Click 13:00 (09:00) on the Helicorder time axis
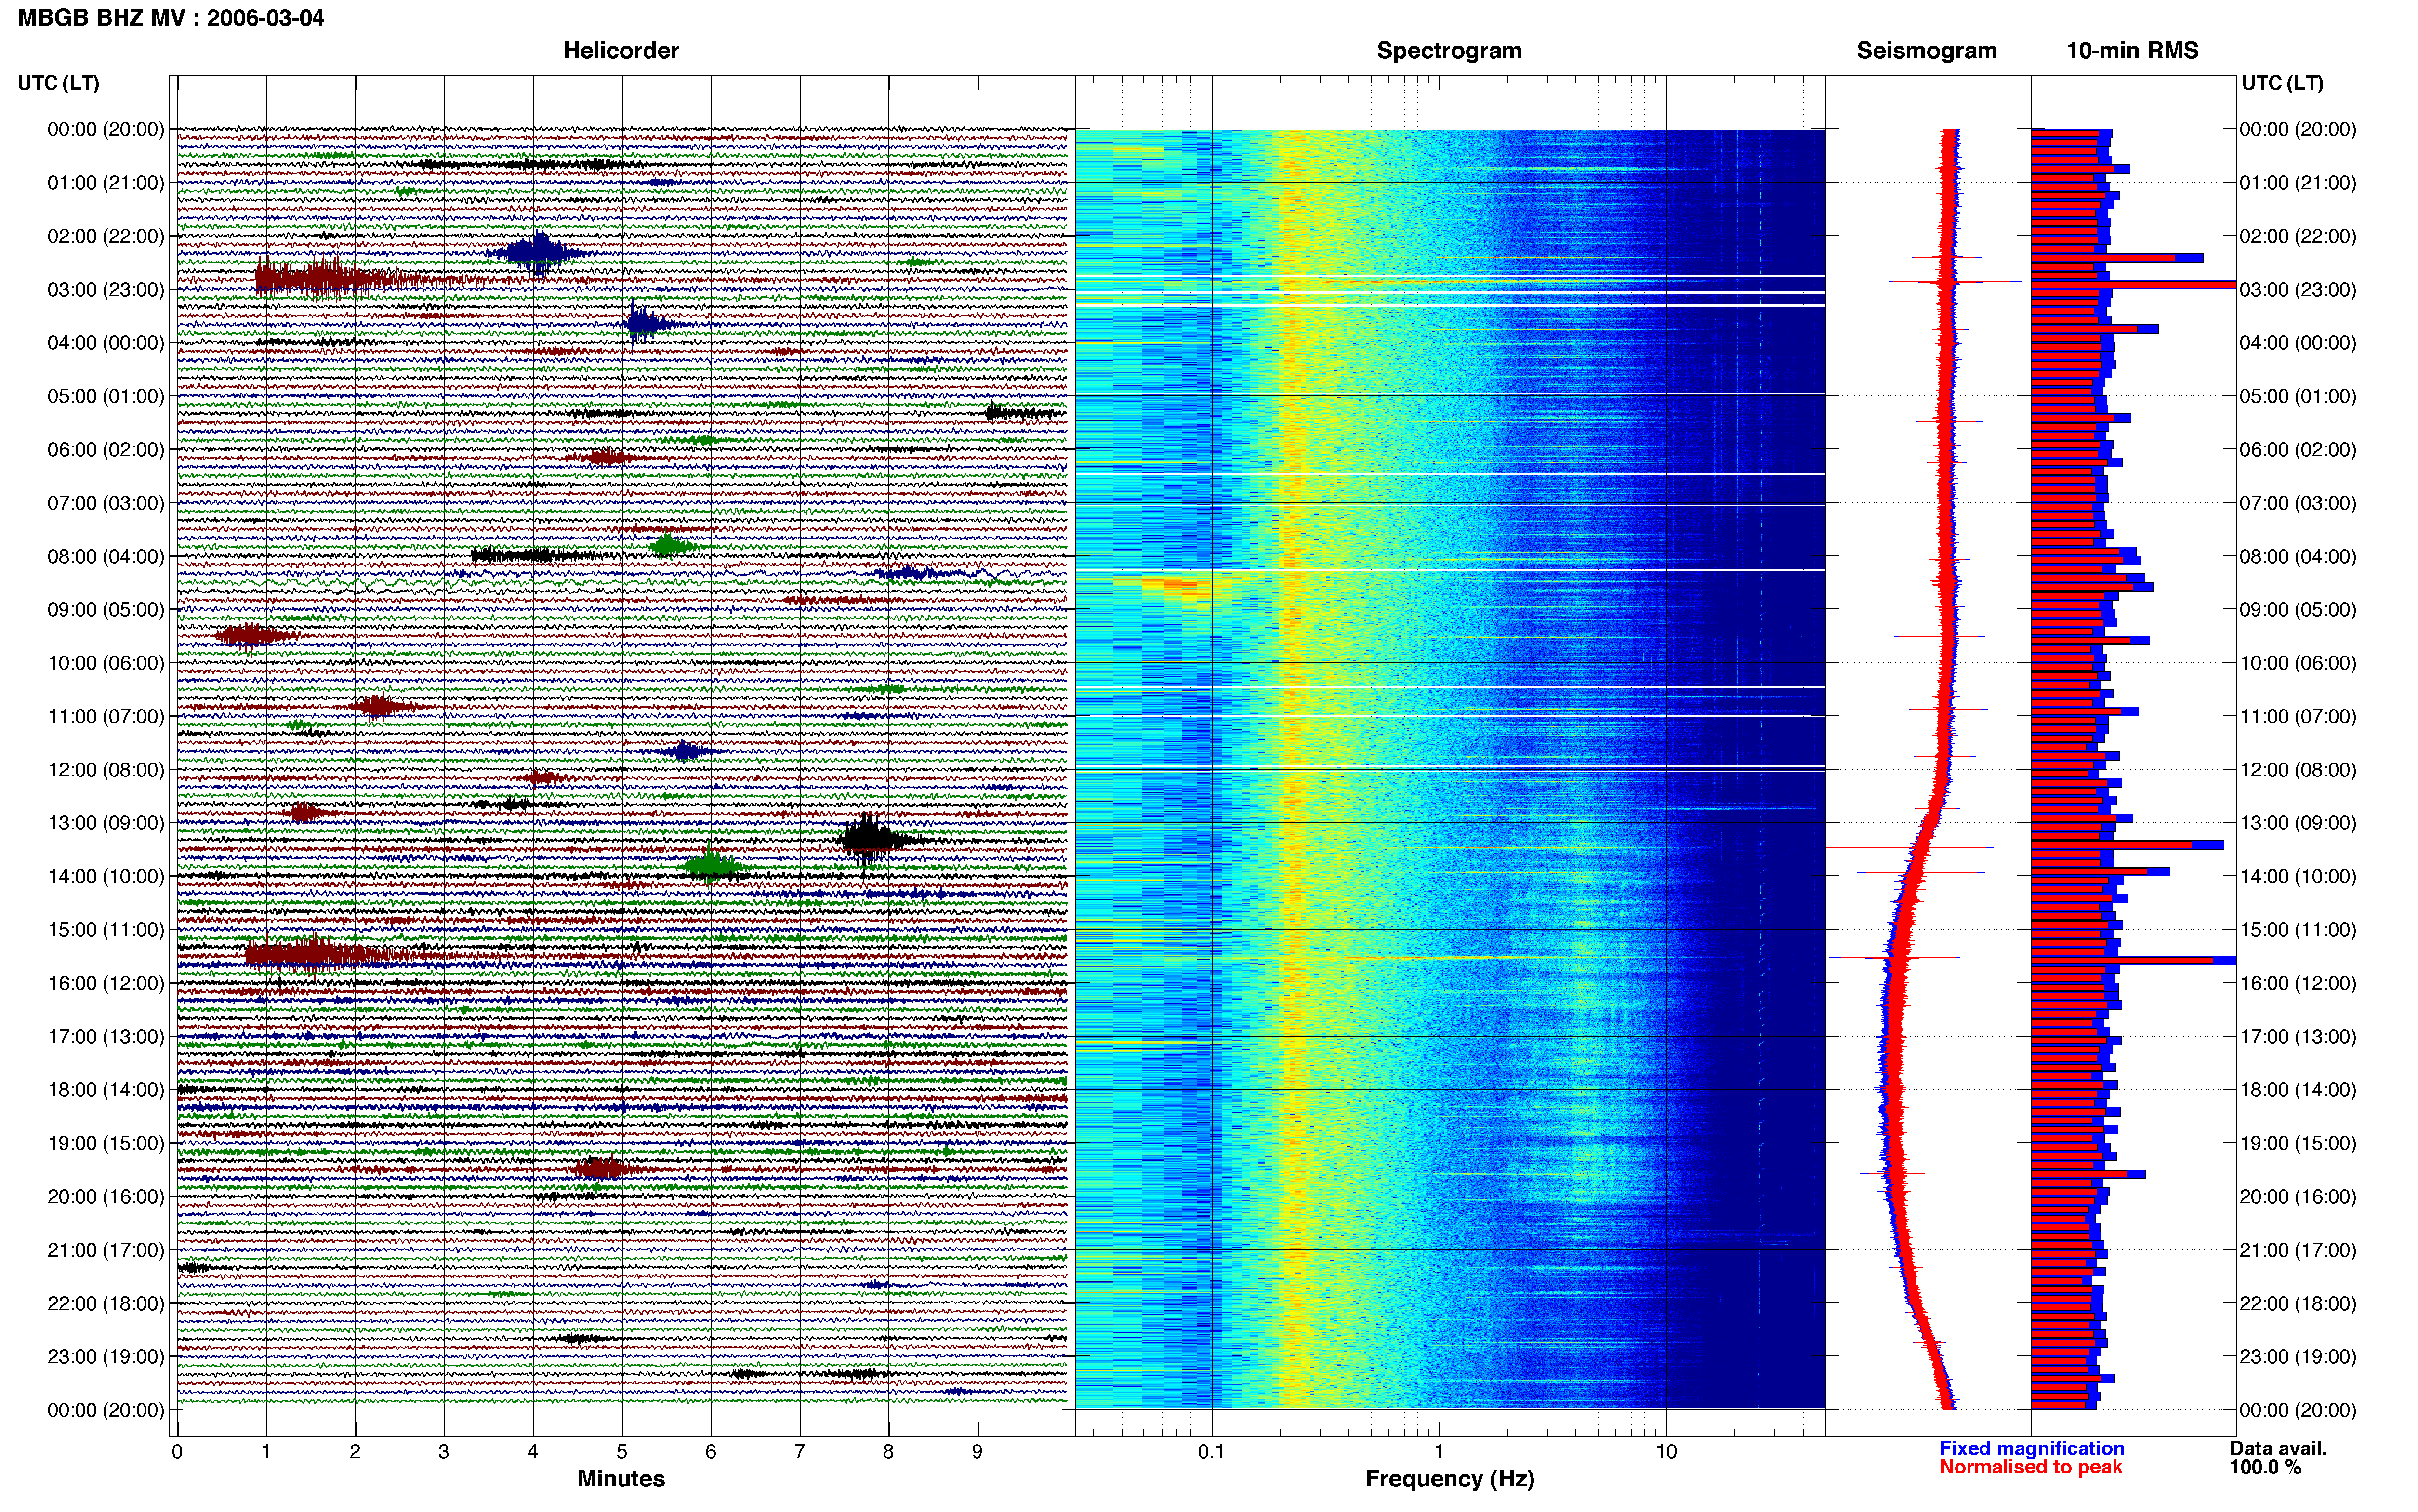This screenshot has width=2418, height=1512. tap(106, 823)
